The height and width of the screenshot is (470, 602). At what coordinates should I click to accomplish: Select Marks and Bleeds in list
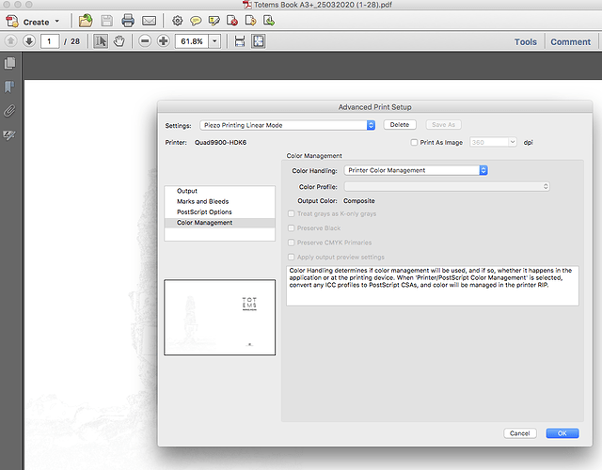point(202,201)
